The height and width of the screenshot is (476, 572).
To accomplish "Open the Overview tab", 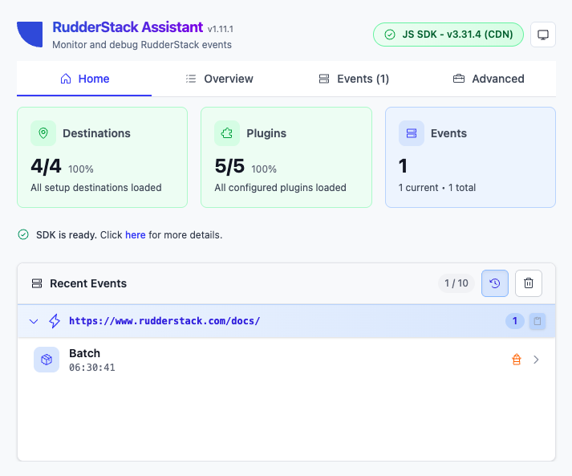I will [x=219, y=79].
